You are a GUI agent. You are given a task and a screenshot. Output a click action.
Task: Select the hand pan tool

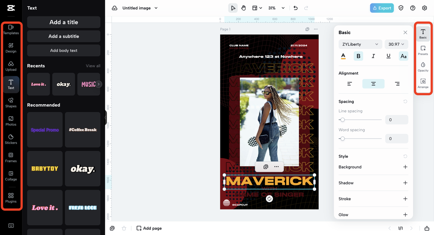(243, 8)
